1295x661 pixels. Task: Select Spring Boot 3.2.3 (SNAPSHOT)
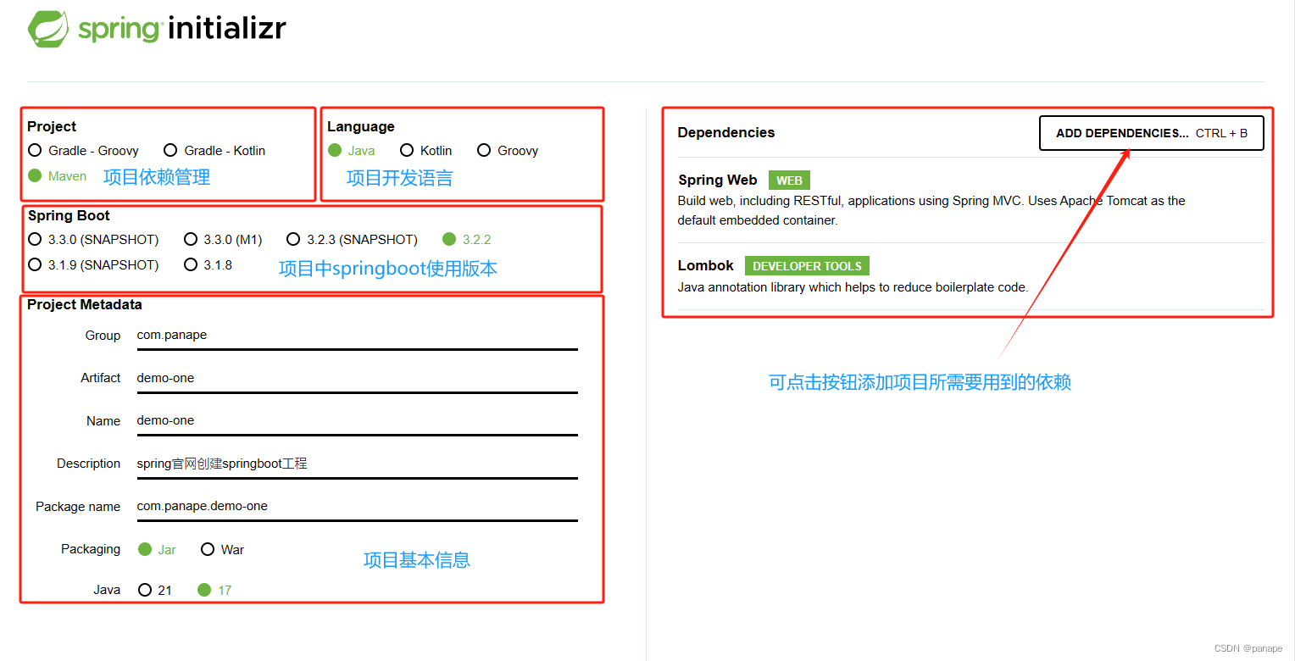click(353, 240)
